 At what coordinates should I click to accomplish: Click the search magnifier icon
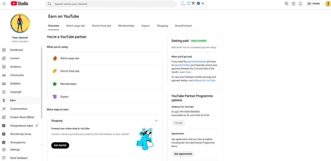[x=50, y=4]
